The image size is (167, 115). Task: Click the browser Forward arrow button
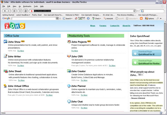9,11
